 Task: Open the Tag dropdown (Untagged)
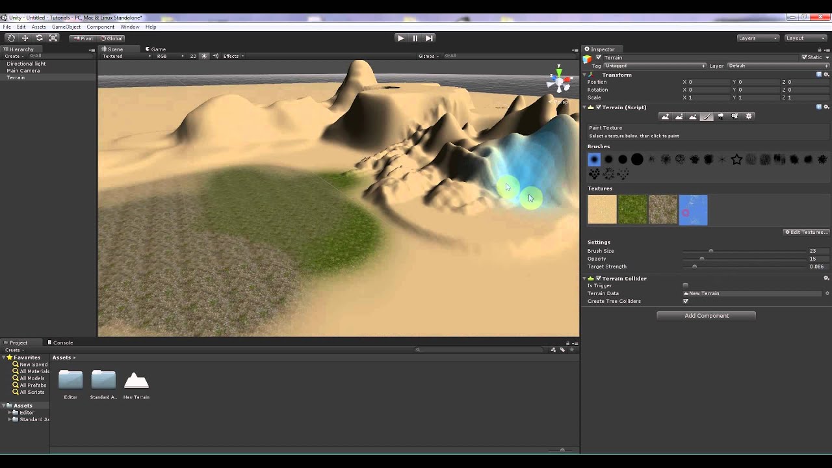(655, 66)
